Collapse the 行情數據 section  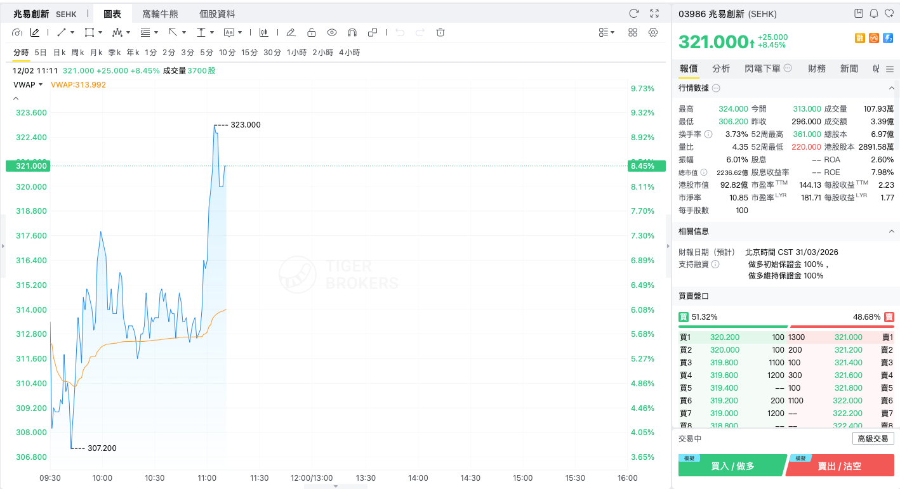[x=891, y=88]
